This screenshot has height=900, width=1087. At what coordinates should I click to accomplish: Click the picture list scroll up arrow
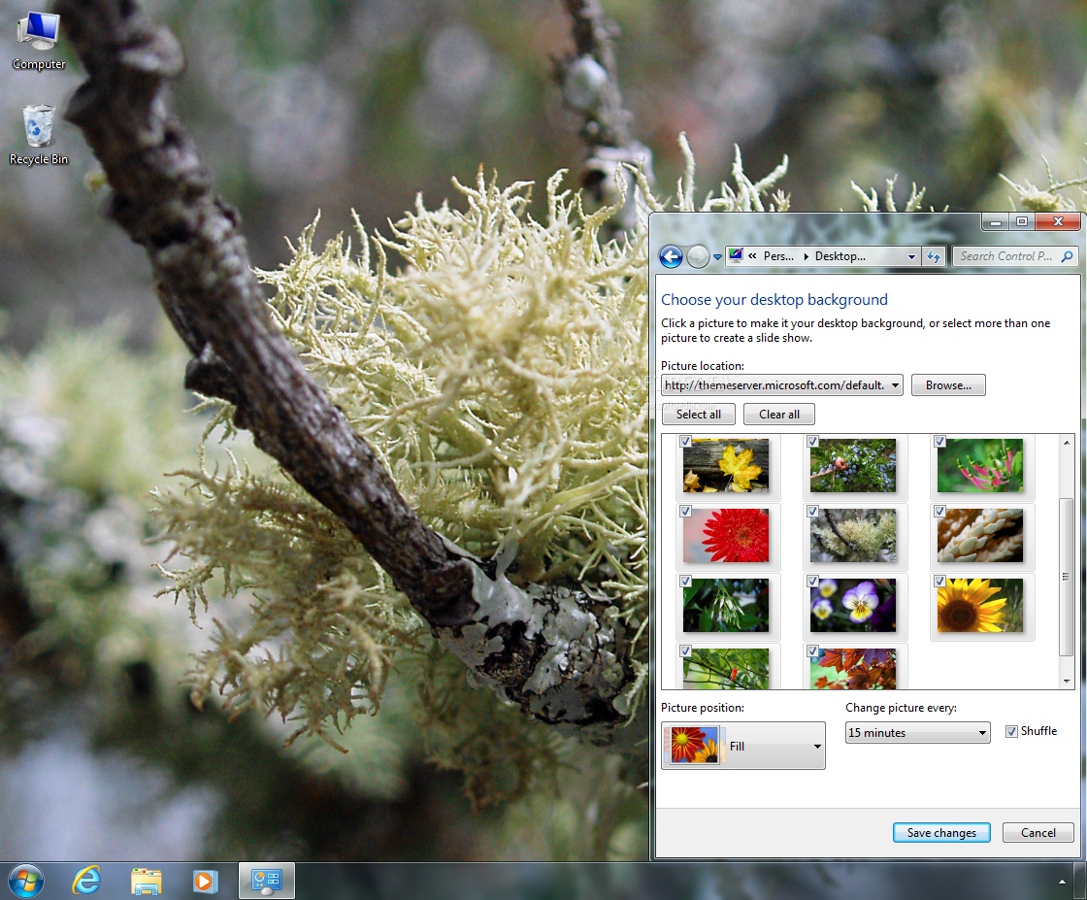tap(1067, 443)
